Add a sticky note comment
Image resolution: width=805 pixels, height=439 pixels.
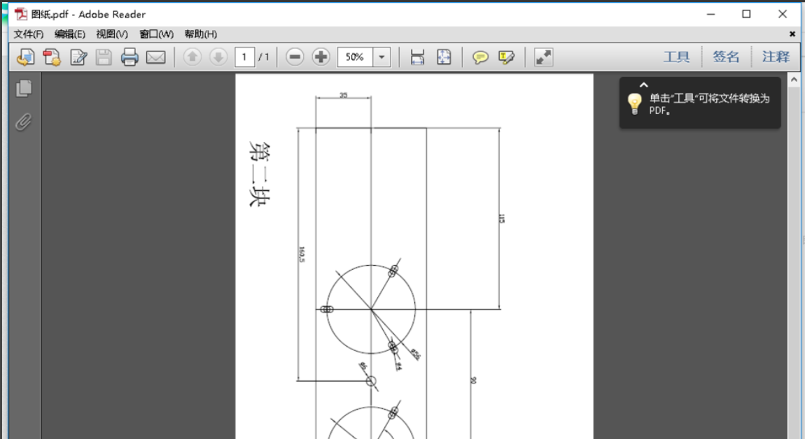482,57
